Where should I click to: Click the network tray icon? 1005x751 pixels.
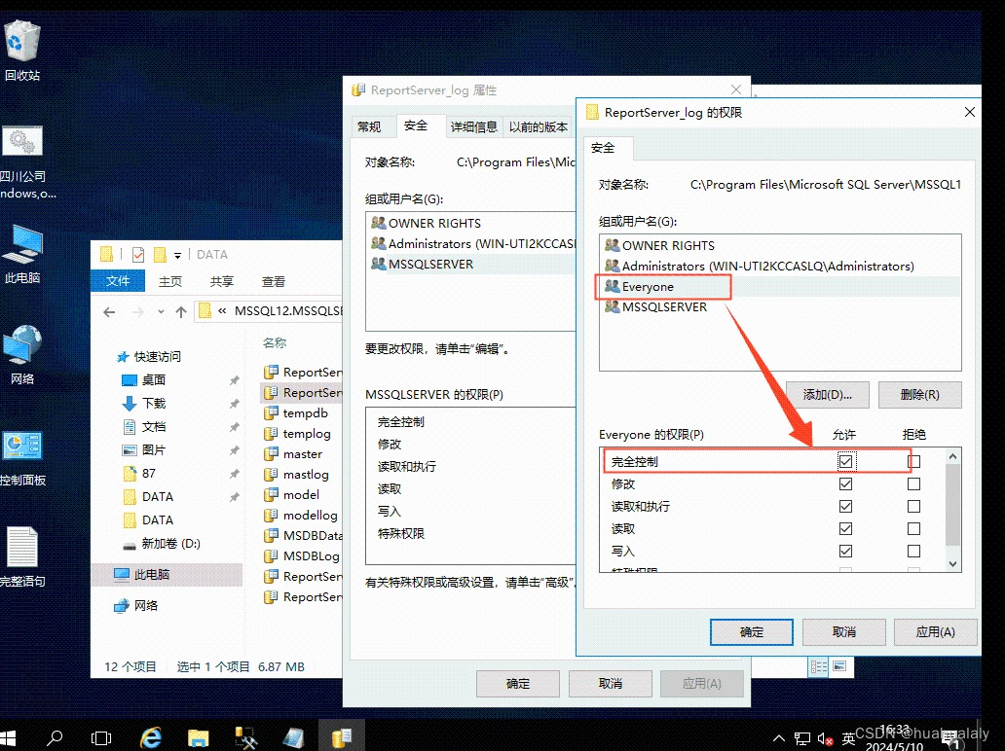(801, 738)
